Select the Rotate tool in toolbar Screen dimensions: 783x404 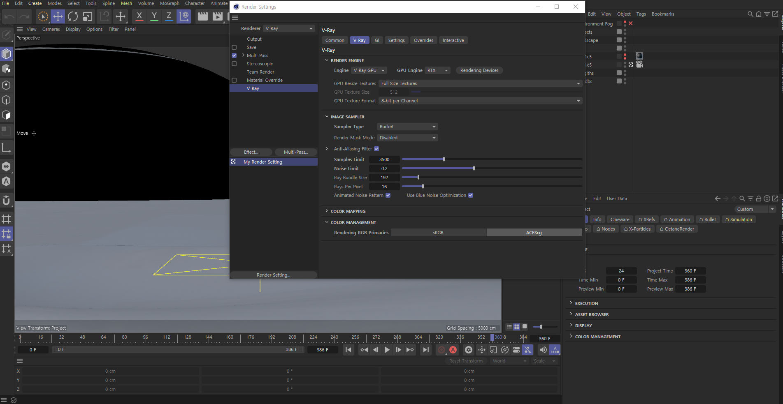pos(73,16)
